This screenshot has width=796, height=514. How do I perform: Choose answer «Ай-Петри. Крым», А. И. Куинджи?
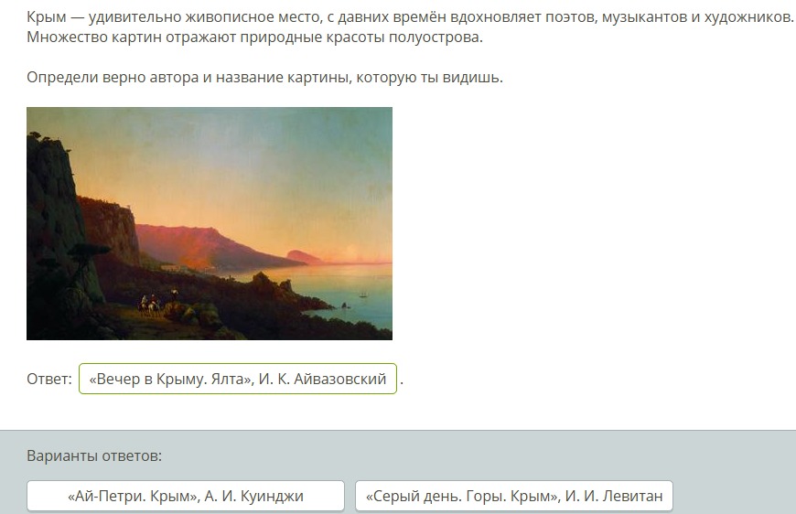click(x=186, y=496)
